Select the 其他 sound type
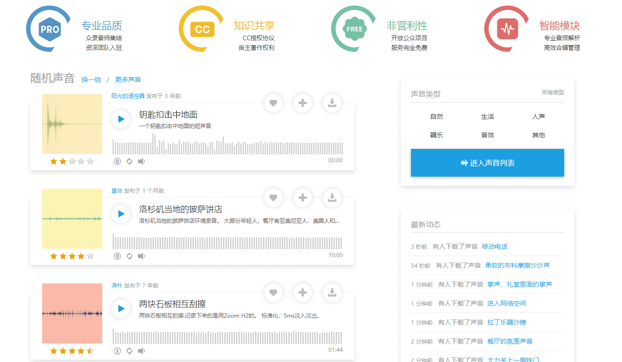Image resolution: width=622 pixels, height=362 pixels. 539,135
